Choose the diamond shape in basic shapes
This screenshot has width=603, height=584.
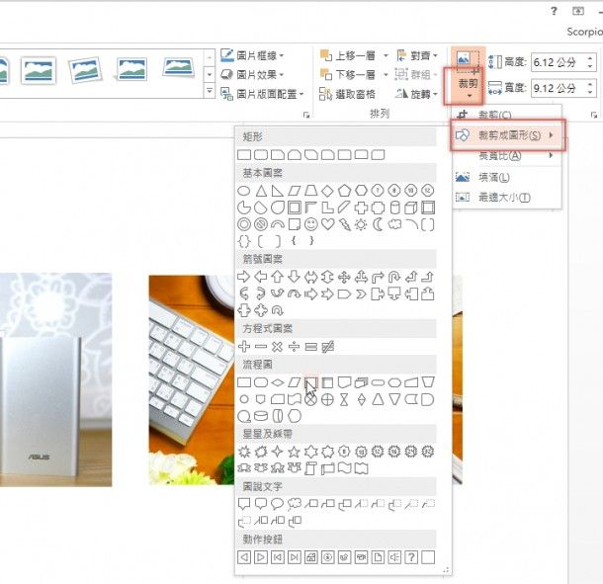point(327,191)
